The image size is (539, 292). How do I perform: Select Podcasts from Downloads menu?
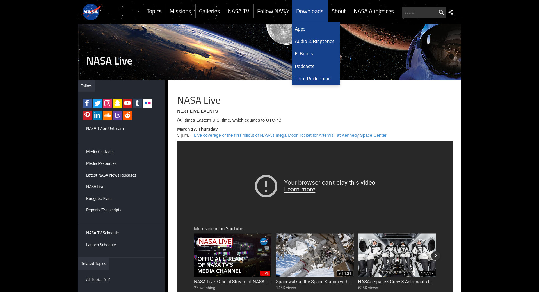coord(305,66)
